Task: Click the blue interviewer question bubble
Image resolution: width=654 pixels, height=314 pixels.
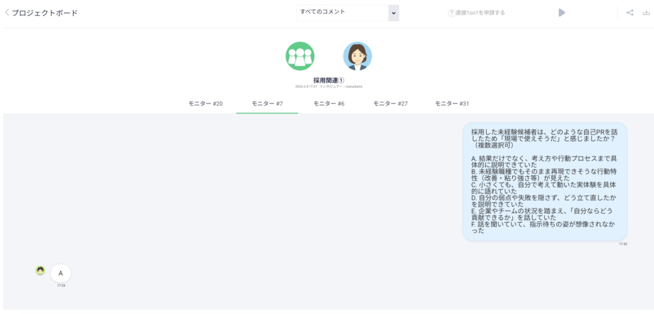Action: tap(544, 181)
